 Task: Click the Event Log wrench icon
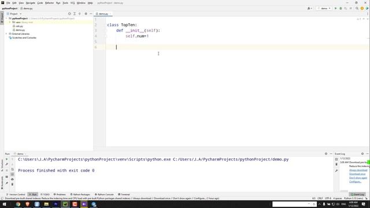point(336,170)
